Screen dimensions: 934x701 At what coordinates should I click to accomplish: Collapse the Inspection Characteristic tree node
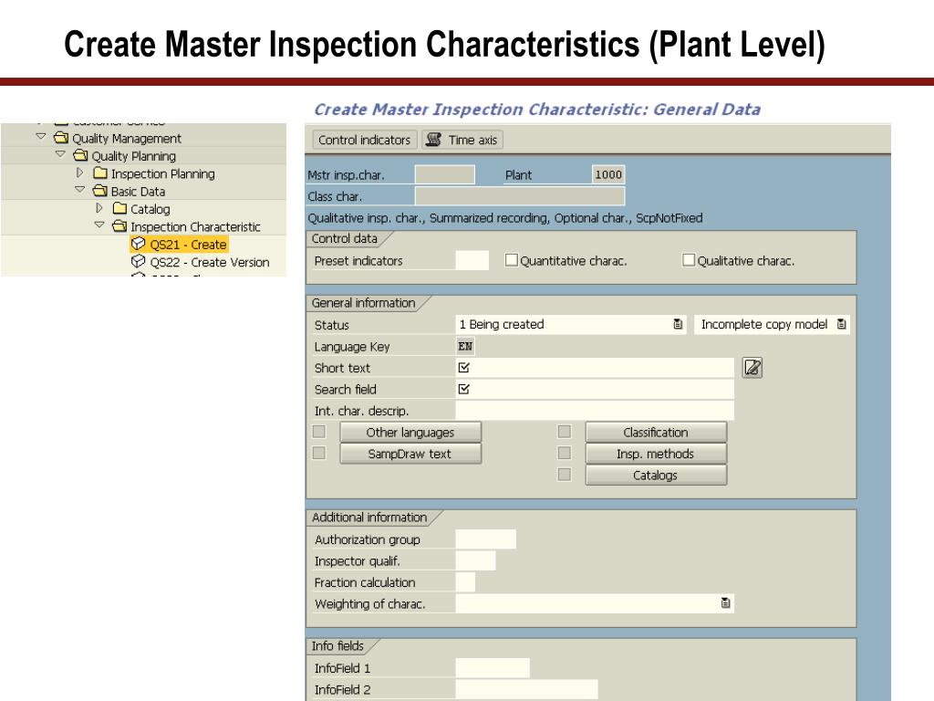click(99, 225)
